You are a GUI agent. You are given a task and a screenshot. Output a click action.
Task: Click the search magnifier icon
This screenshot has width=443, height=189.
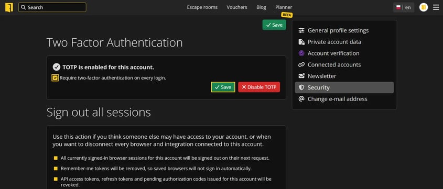pyautogui.click(x=24, y=7)
